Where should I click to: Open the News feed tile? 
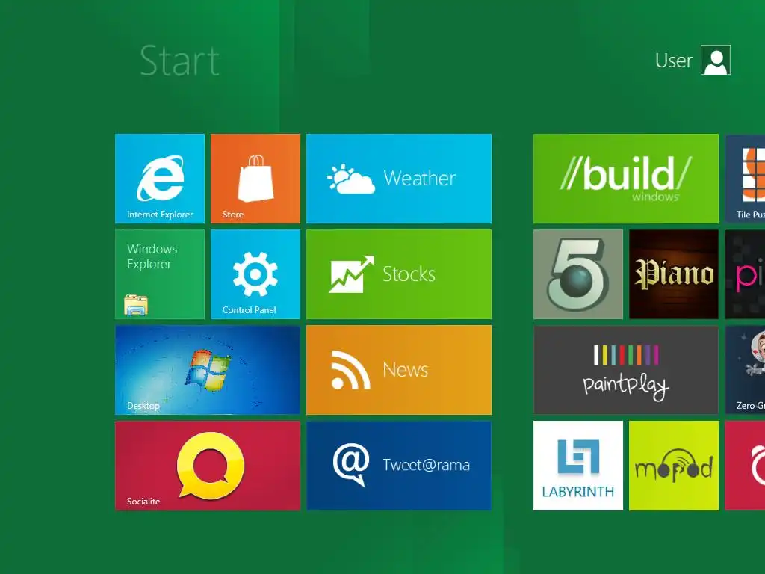pyautogui.click(x=399, y=369)
